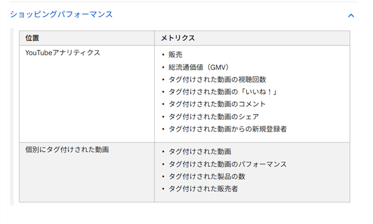Click タグ付けされた動画からの新規登録者 item
The image size is (373, 224).
pos(228,129)
